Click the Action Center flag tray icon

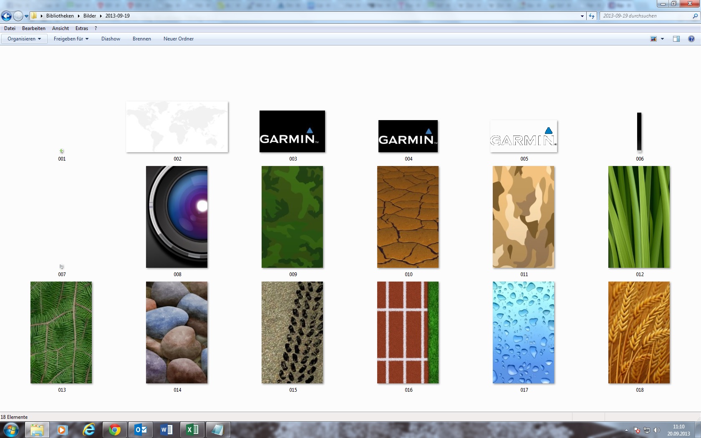(637, 430)
